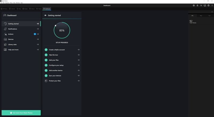Click the Library stats icon in sidebar
The height and width of the screenshot is (117, 214).
tap(5, 44)
